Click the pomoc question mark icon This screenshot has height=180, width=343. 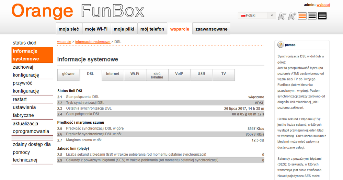point(281,45)
